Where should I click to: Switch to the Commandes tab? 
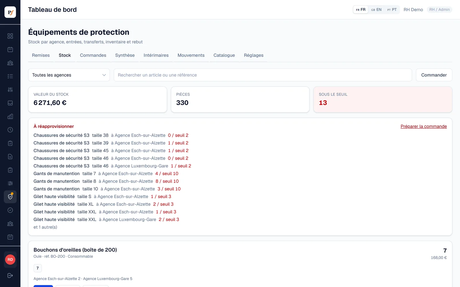click(93, 55)
